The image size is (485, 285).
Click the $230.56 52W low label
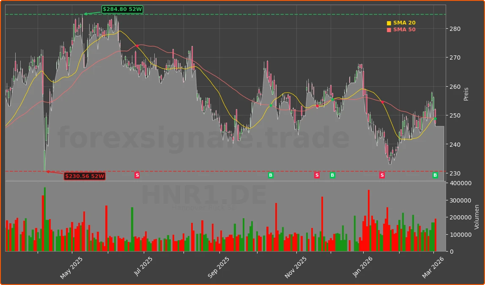click(85, 176)
